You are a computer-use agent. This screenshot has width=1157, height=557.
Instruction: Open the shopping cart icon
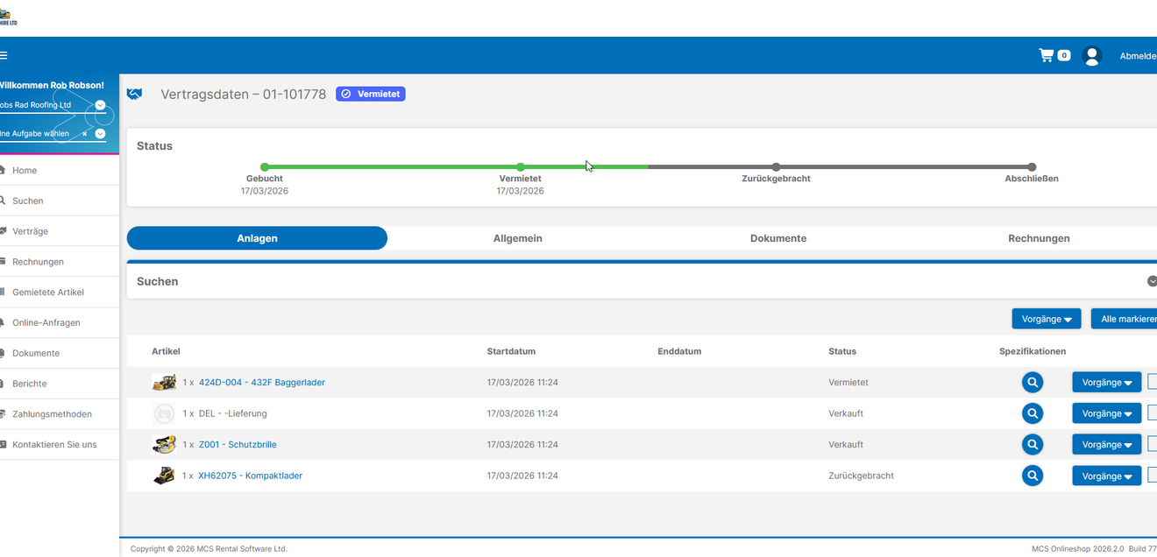tap(1047, 55)
